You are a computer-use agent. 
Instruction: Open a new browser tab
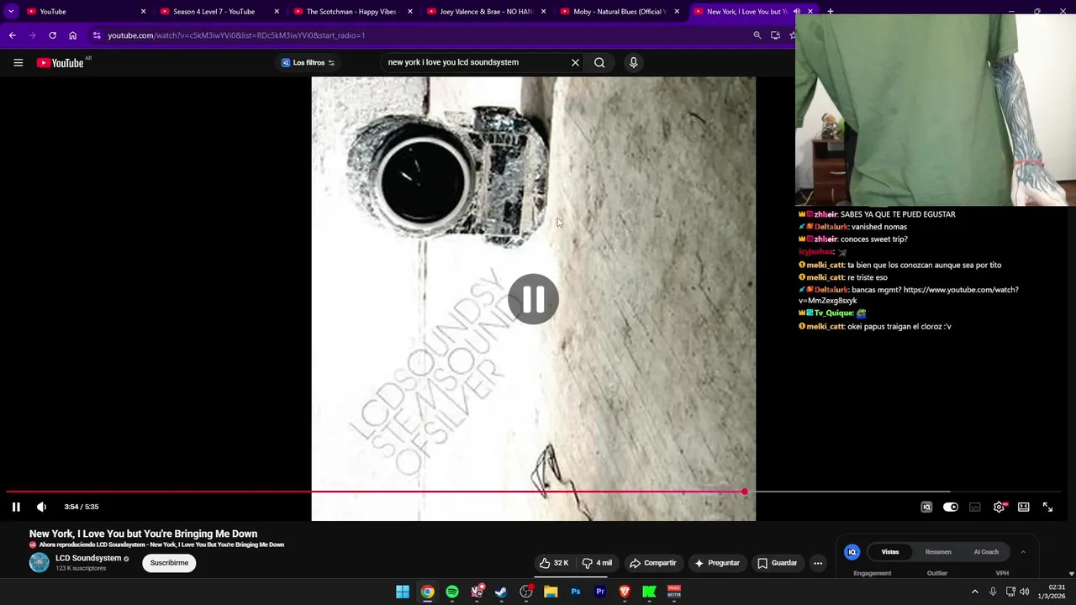coord(830,12)
